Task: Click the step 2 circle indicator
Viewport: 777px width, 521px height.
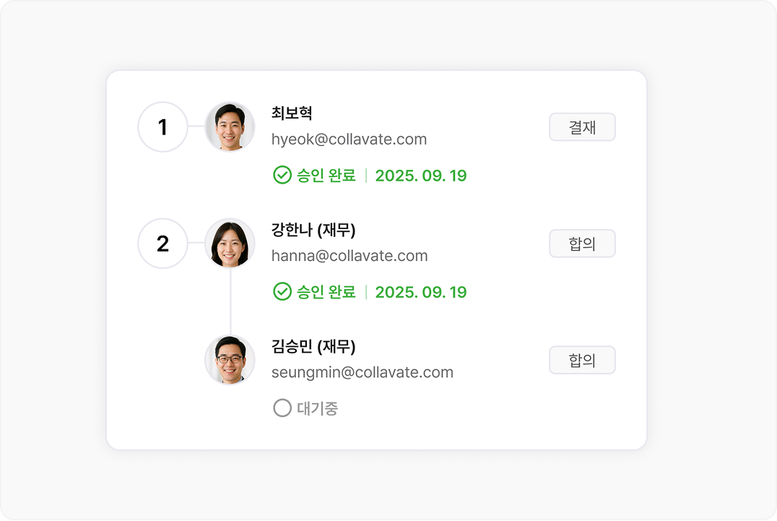Action: (x=162, y=244)
